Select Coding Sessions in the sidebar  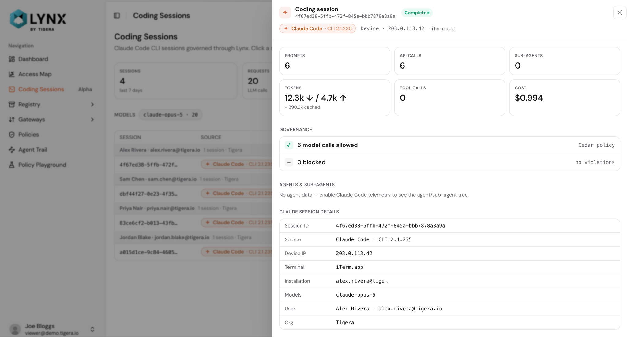(x=41, y=89)
